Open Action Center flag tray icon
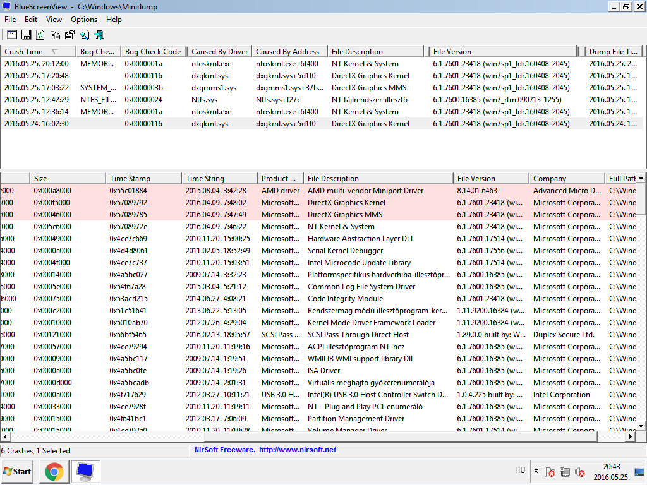 [549, 472]
